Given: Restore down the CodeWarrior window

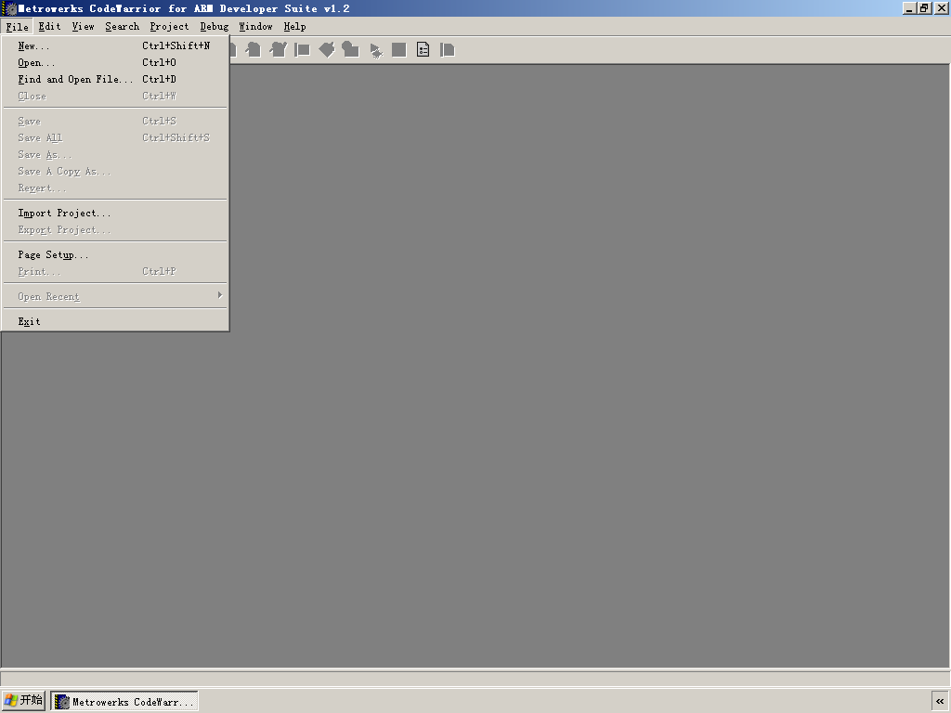Looking at the screenshot, I should [924, 8].
